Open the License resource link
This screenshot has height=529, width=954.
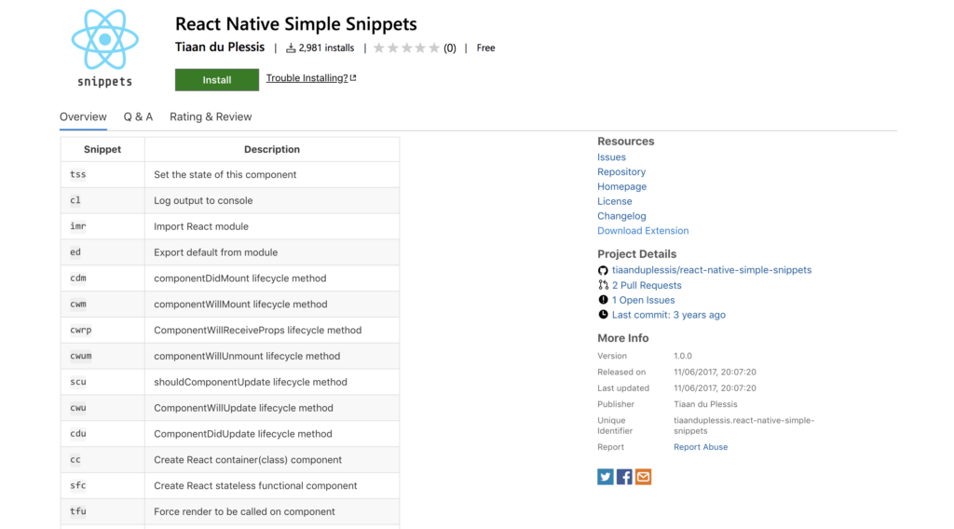click(x=614, y=201)
